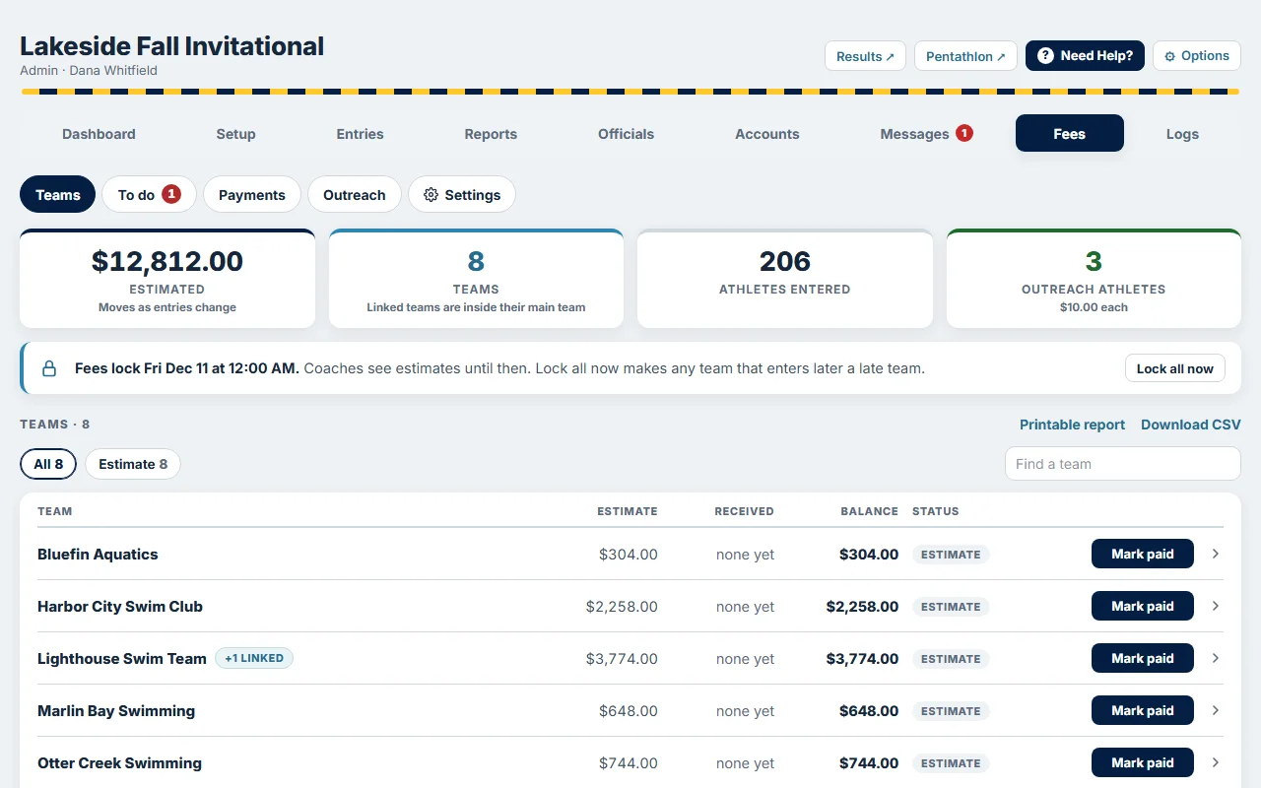Mark Lighthouse Swim Team as paid
Image resolution: width=1261 pixels, height=788 pixels.
pyautogui.click(x=1143, y=658)
